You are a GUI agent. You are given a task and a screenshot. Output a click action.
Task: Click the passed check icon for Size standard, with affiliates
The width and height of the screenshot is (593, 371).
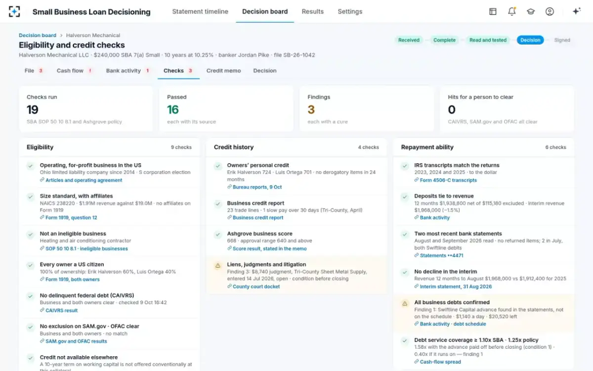pyautogui.click(x=31, y=197)
